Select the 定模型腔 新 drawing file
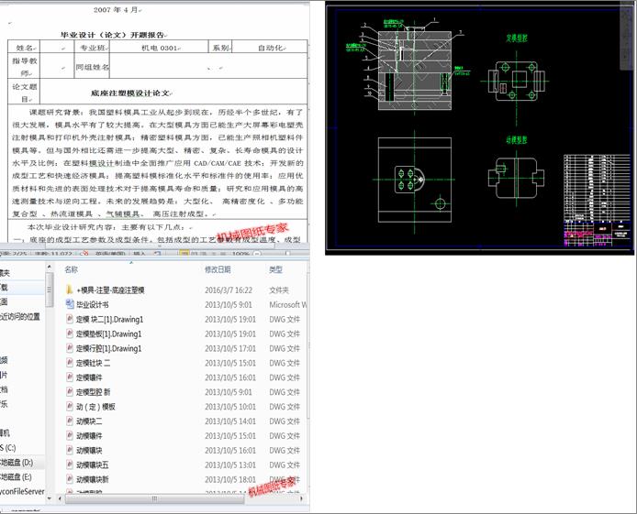This screenshot has height=514, width=637. [x=93, y=392]
